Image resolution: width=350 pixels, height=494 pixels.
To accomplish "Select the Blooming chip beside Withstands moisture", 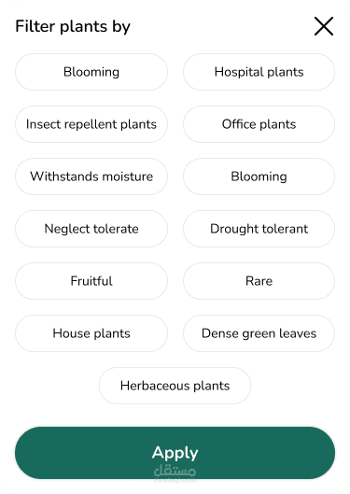I will (x=259, y=176).
